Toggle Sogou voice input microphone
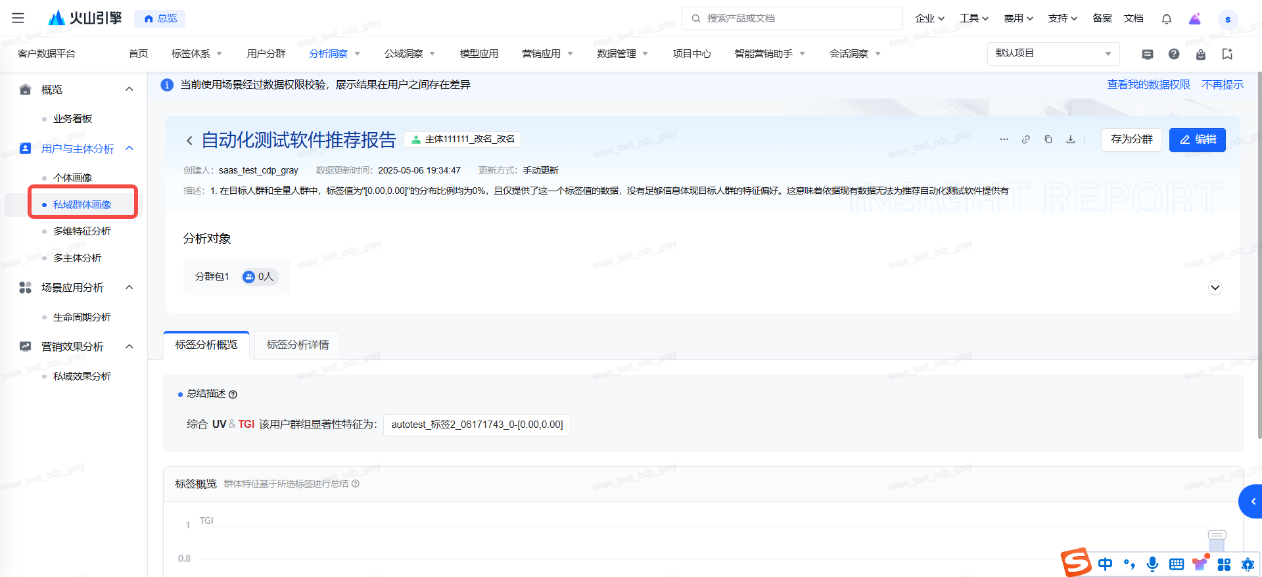Image resolution: width=1262 pixels, height=577 pixels. click(1152, 564)
